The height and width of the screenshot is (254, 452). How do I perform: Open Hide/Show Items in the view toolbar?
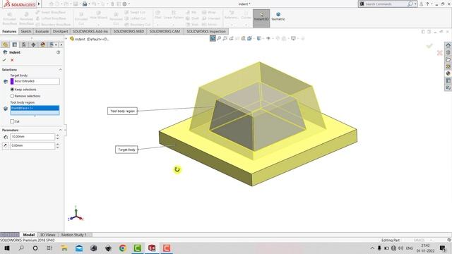tap(268, 38)
